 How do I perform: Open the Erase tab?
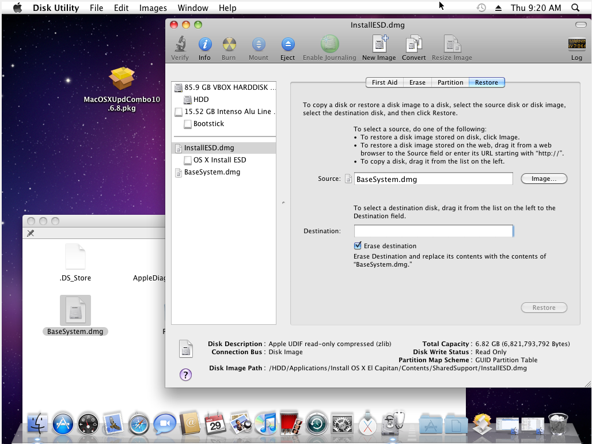tap(417, 82)
